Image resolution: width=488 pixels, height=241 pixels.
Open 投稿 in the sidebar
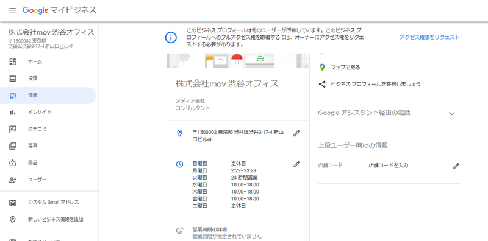pyautogui.click(x=48, y=79)
